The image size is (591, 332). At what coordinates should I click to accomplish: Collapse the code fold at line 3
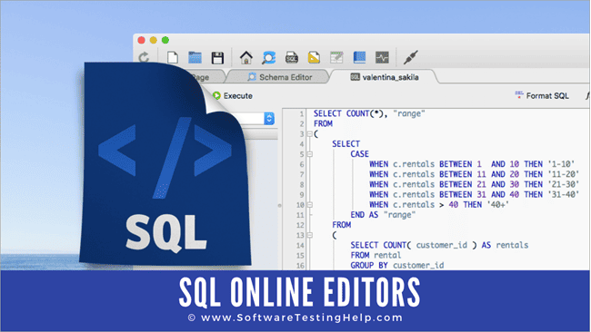pos(309,134)
